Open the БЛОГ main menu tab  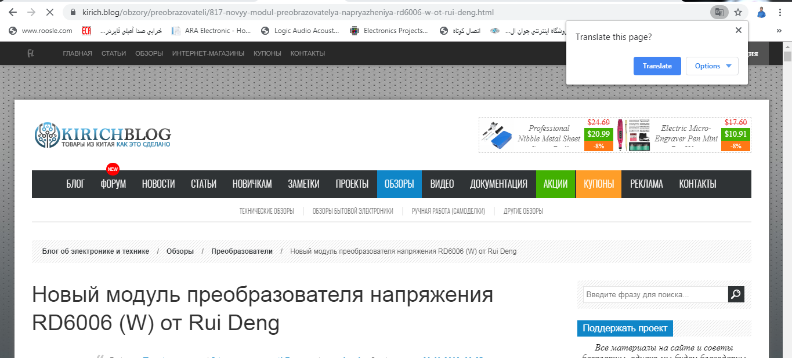click(75, 184)
